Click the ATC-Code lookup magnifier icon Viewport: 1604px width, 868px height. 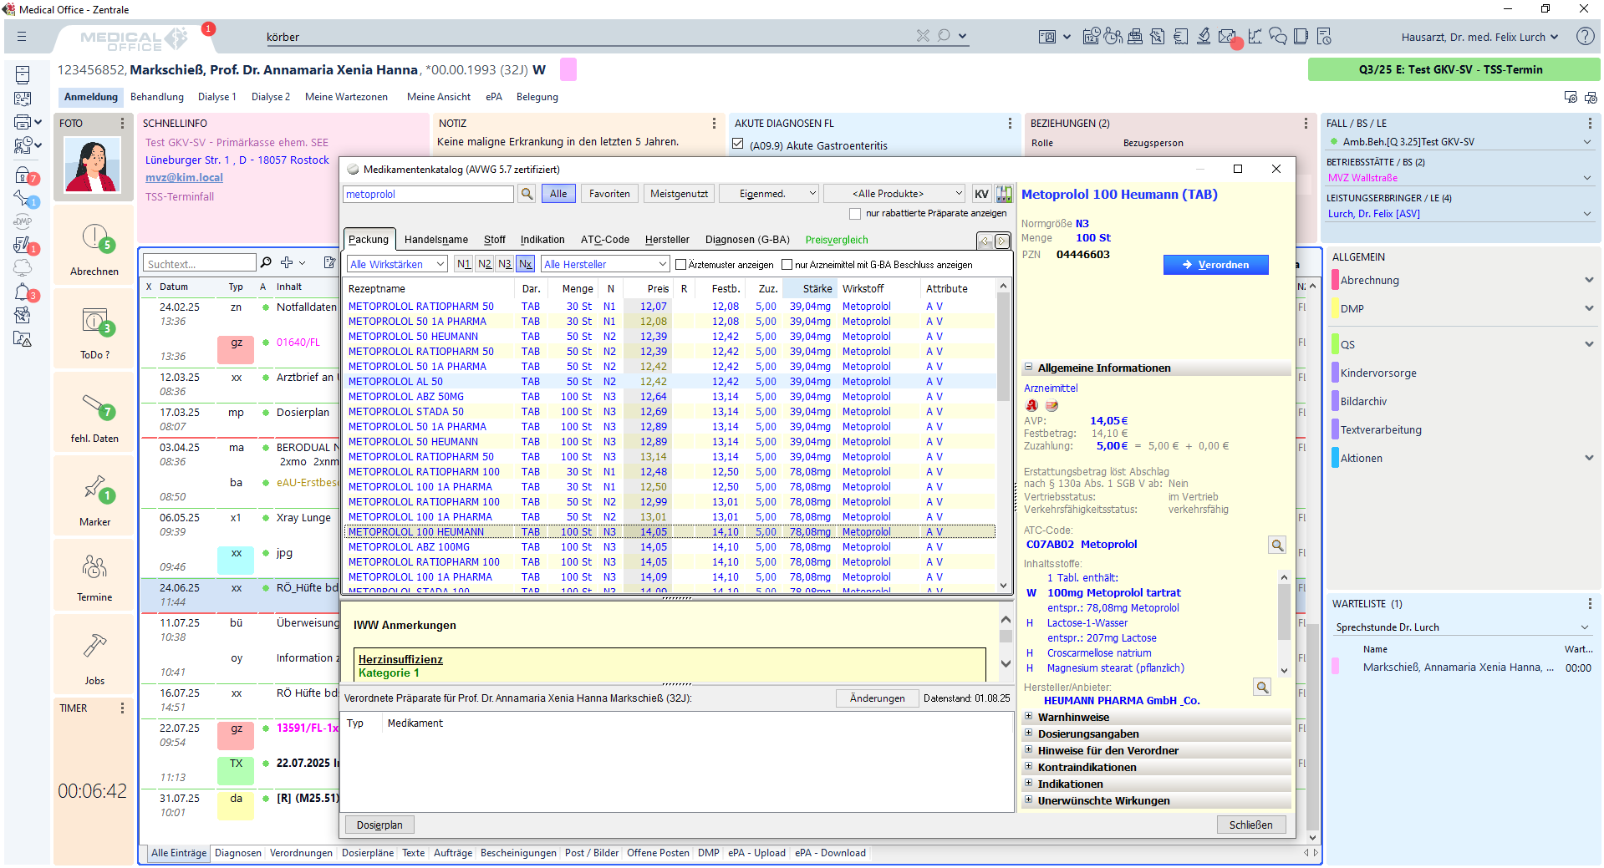(1277, 546)
